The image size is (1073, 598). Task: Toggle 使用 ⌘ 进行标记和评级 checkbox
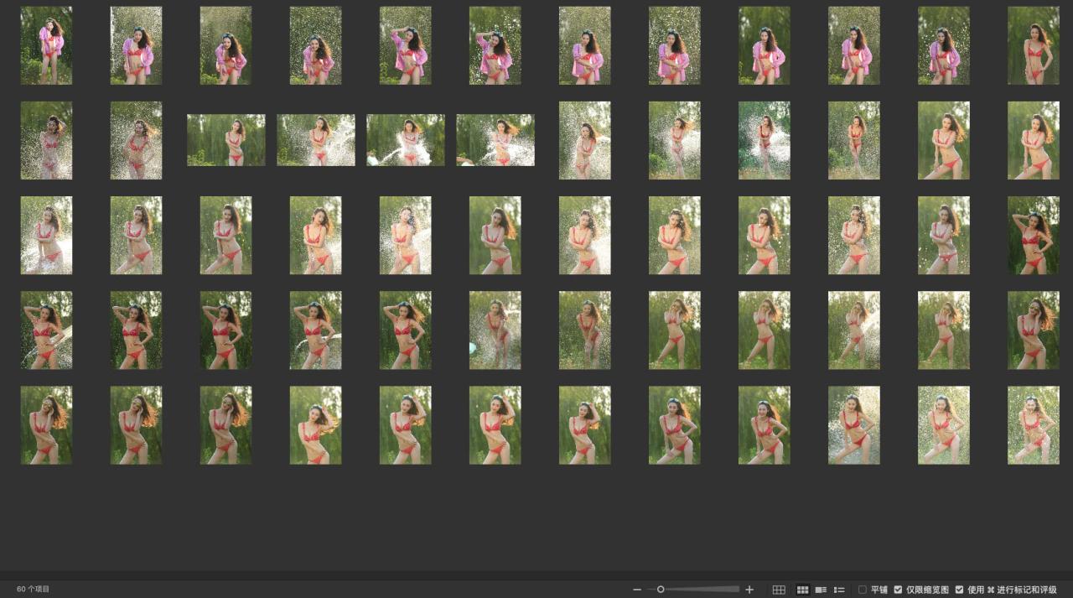960,590
